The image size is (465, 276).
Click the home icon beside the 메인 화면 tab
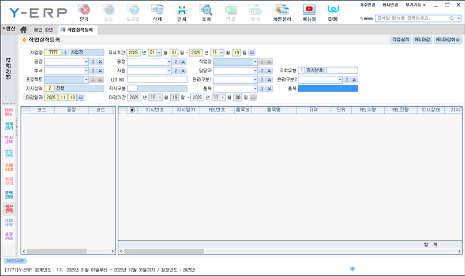coord(24,29)
